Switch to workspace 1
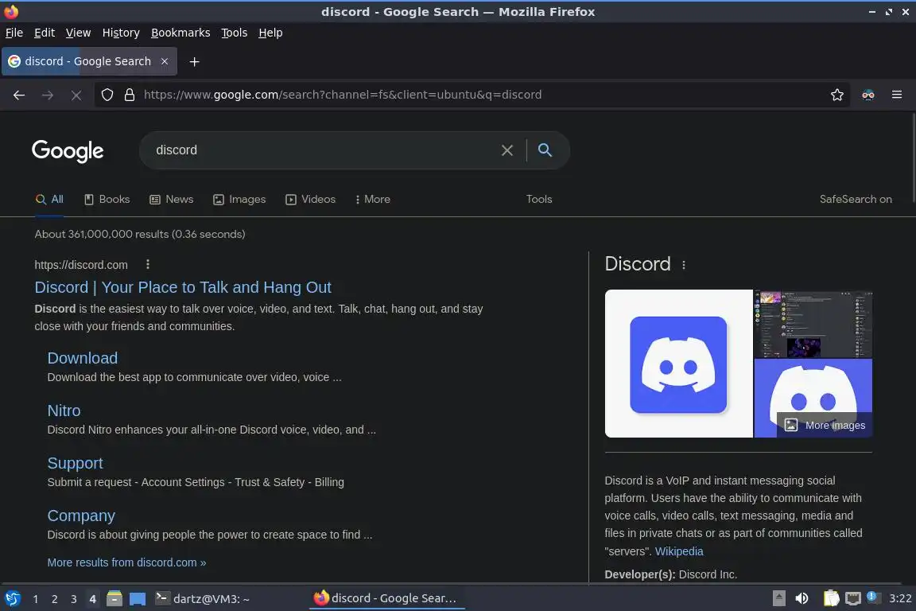This screenshot has width=916, height=611. [36, 599]
